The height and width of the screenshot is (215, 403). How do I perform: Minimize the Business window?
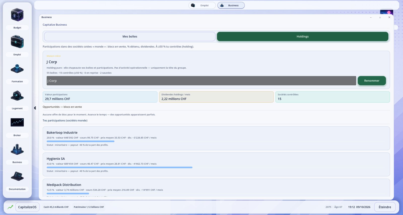[x=371, y=17]
